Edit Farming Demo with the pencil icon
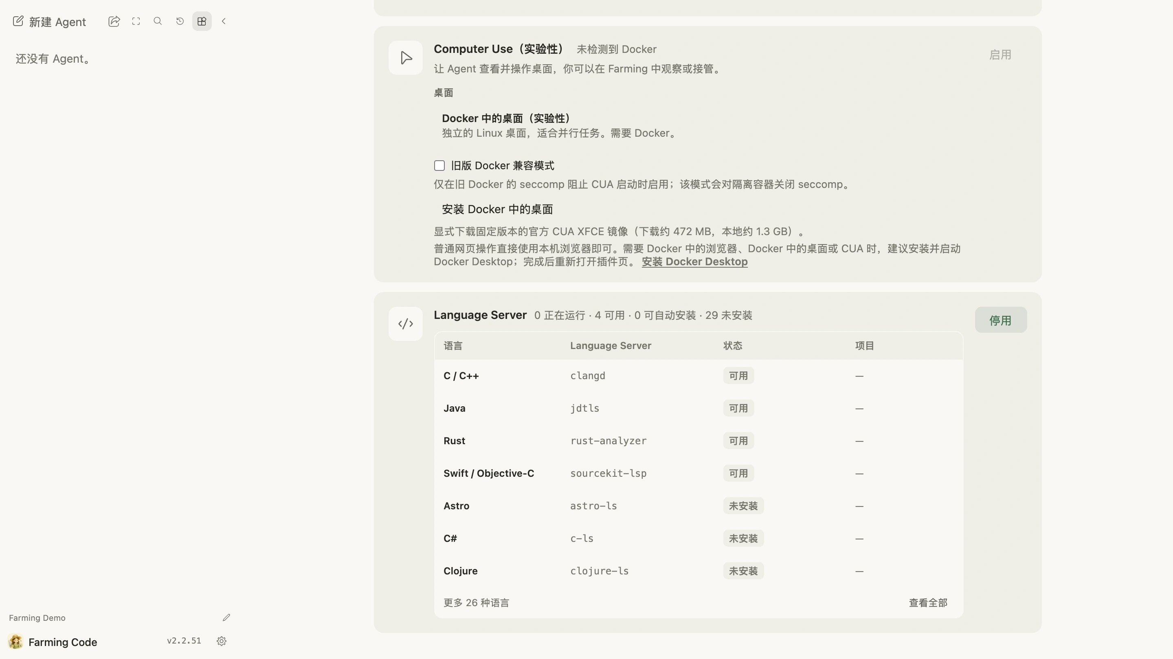The height and width of the screenshot is (659, 1173). click(226, 618)
